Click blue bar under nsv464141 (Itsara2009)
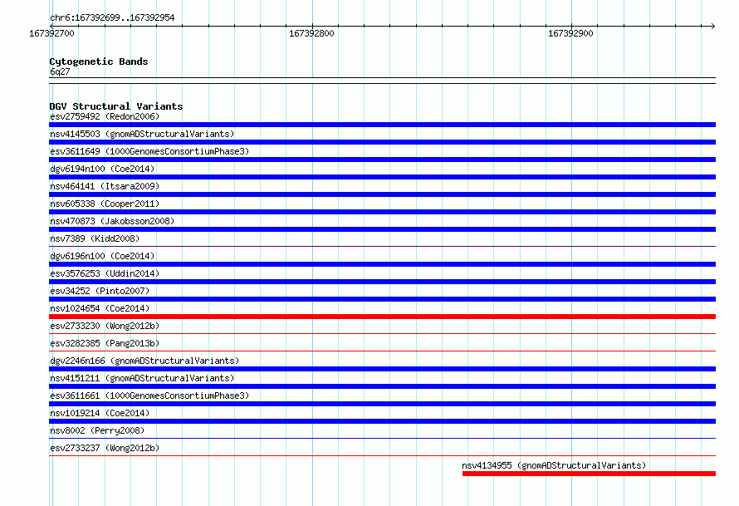Screen dimensions: 739x506 382,194
